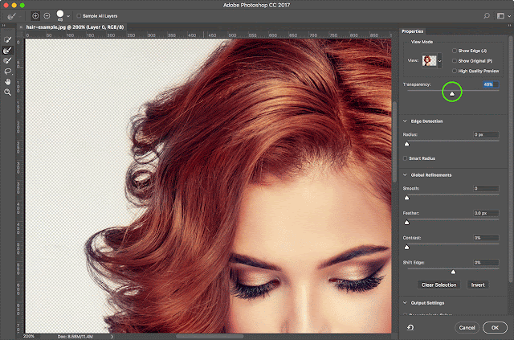
Task: Select the Brush tool in toolbar
Action: (8, 60)
